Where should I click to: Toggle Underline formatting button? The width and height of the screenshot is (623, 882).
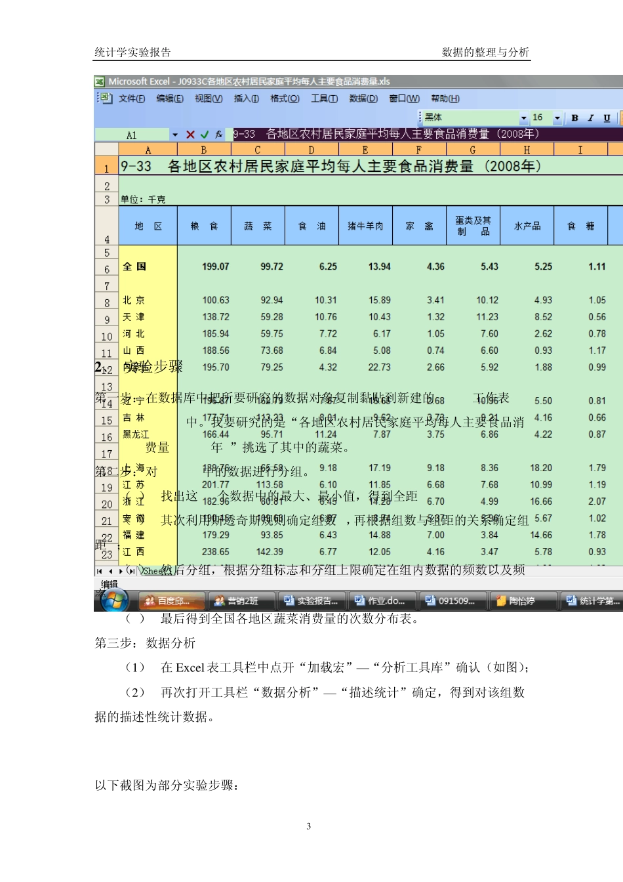click(607, 118)
